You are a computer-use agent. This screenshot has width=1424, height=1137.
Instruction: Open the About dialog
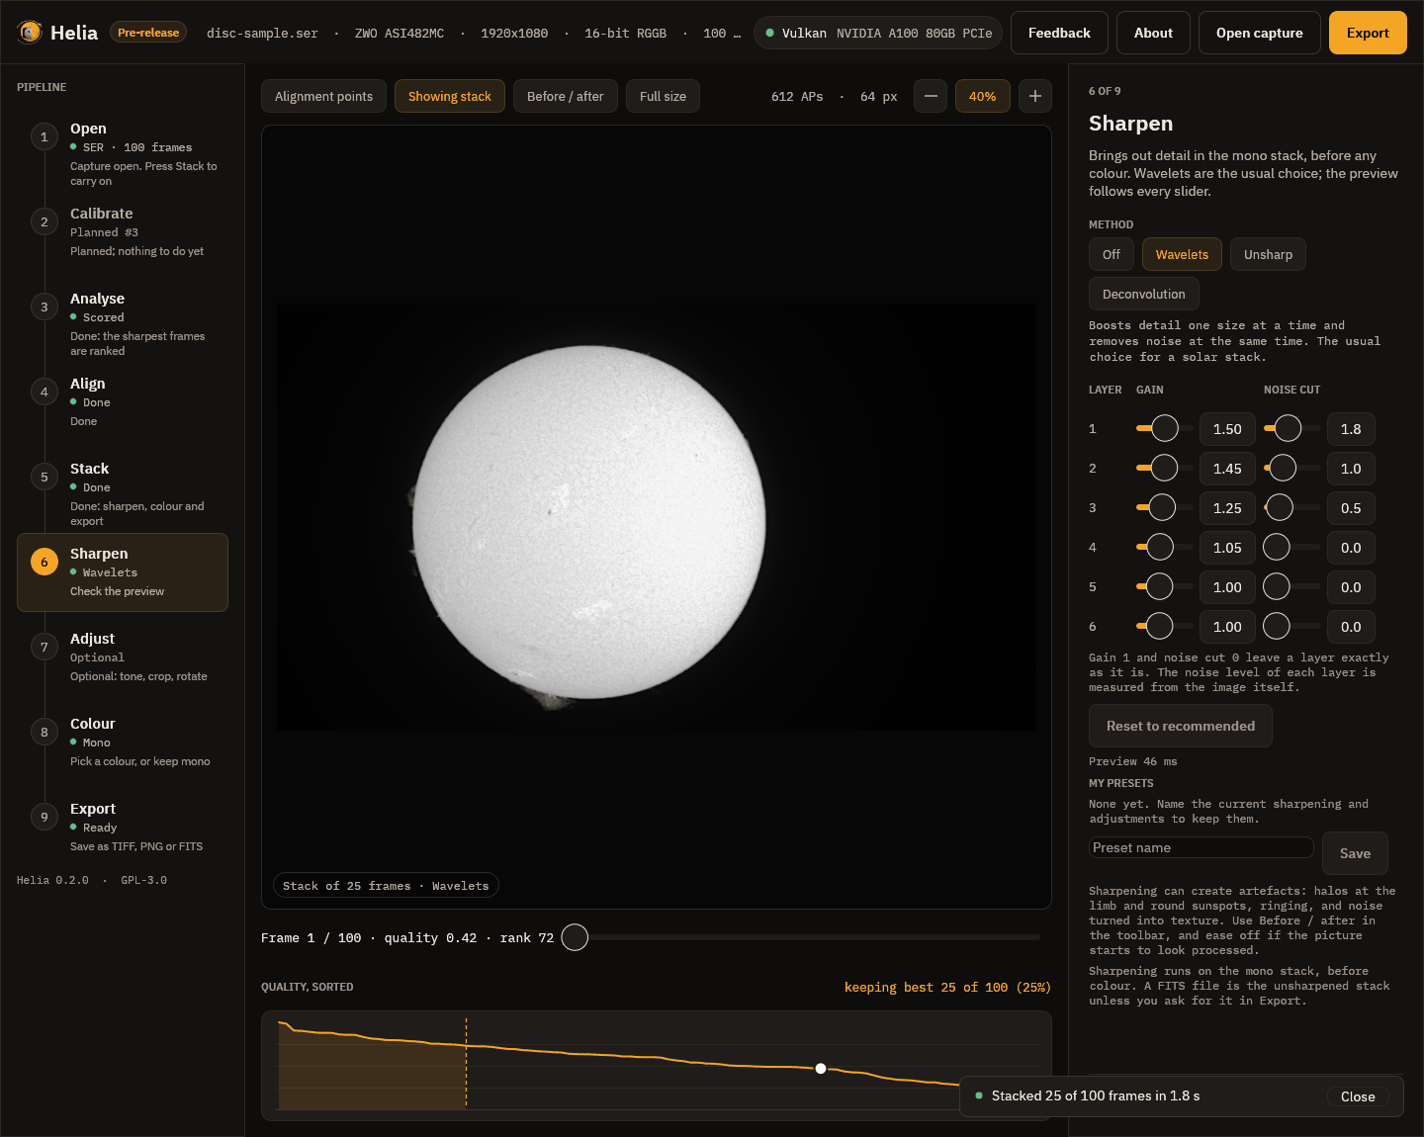coord(1153,33)
